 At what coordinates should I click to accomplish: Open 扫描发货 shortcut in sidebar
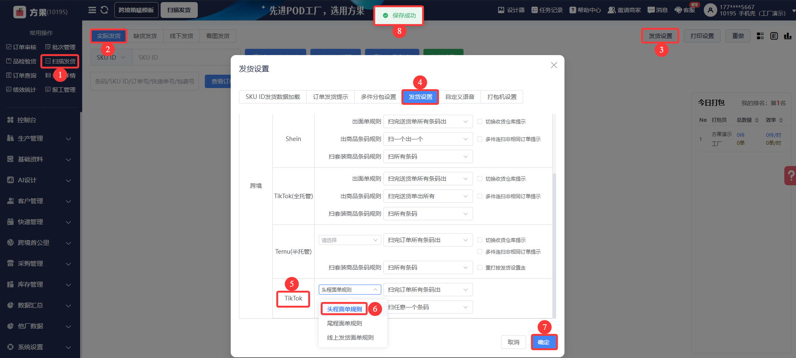[x=60, y=61]
